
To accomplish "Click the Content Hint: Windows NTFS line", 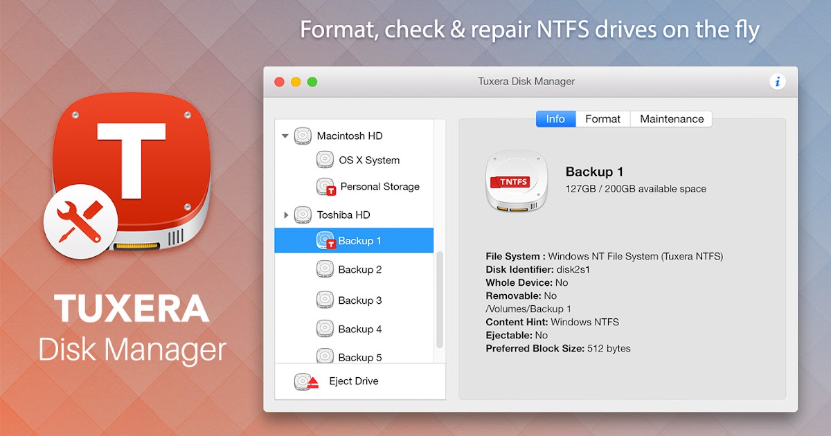I will tap(553, 322).
